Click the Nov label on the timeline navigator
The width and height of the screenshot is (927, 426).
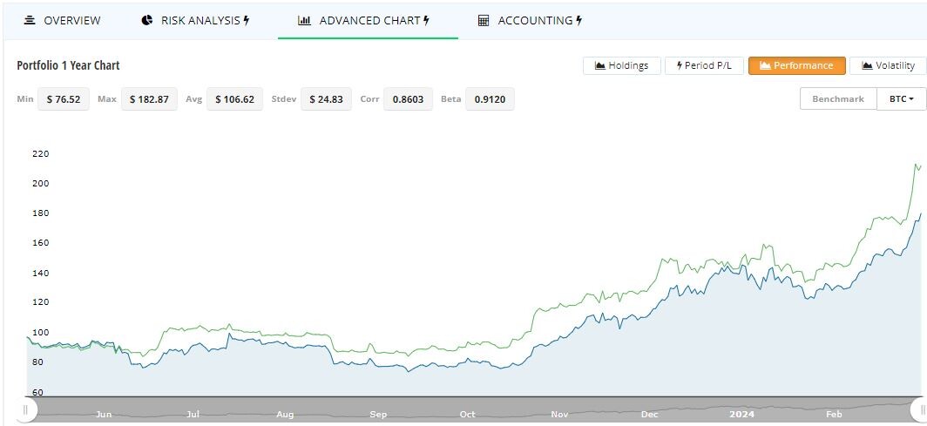pos(558,414)
